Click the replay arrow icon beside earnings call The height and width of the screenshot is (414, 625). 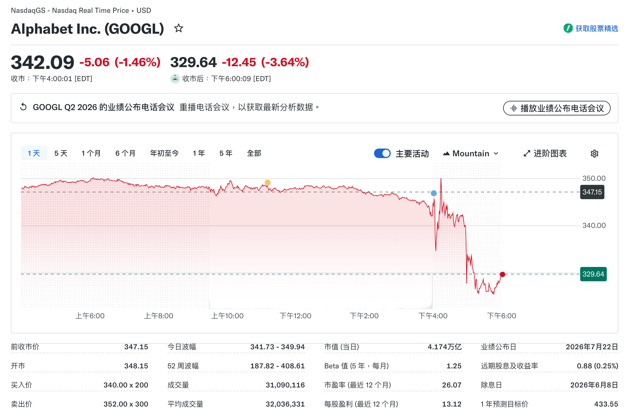(x=23, y=107)
